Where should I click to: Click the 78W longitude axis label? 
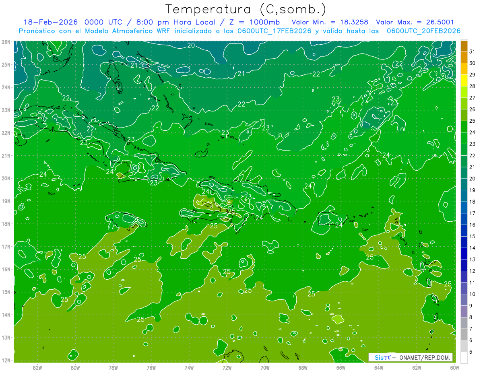pyautogui.click(x=113, y=367)
